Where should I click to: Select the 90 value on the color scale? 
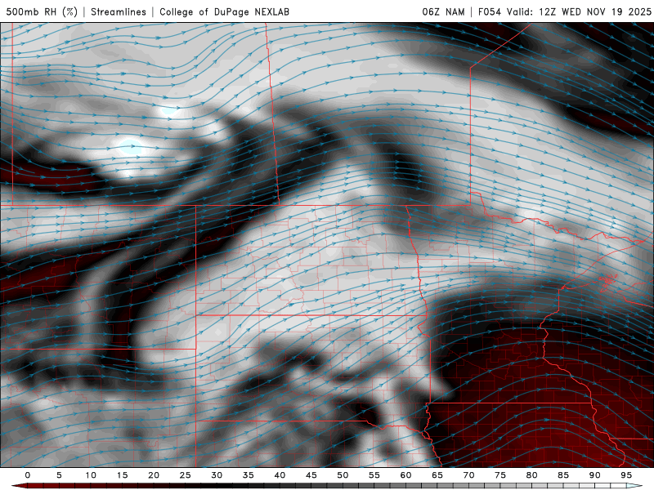click(x=595, y=475)
